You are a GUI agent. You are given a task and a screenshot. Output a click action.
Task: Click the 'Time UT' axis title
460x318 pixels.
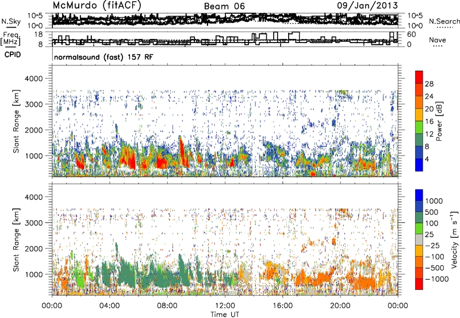coord(225,314)
